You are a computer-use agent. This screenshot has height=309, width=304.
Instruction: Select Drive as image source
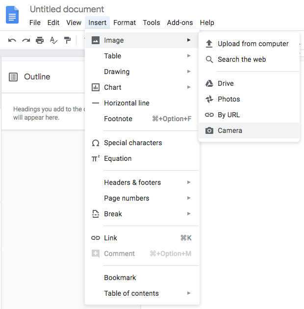[249, 83]
